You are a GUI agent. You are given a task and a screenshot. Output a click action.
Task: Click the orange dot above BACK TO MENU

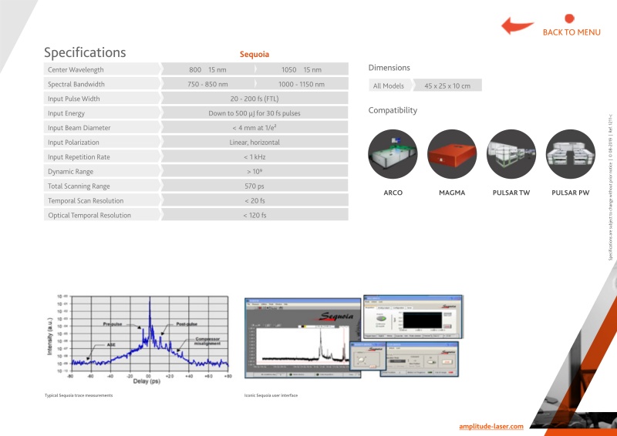point(570,18)
